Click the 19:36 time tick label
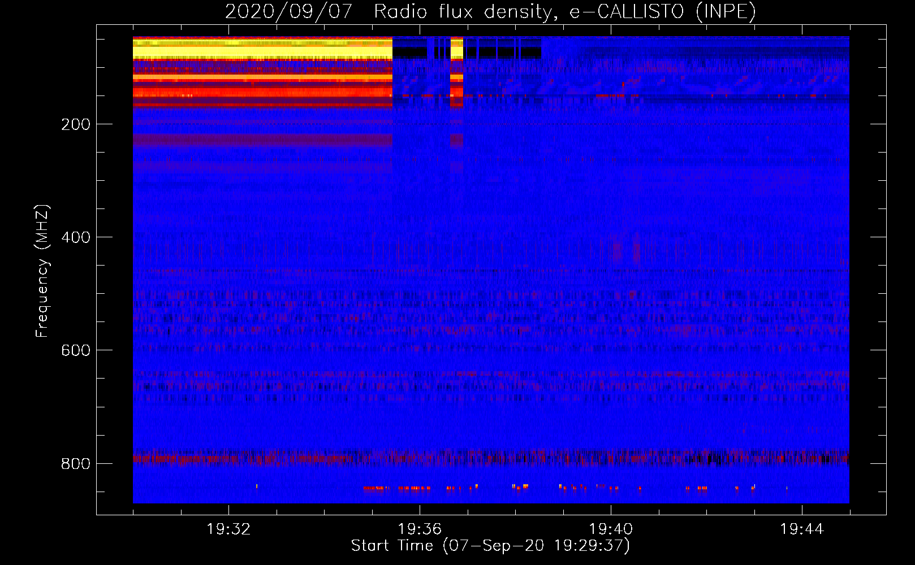The width and height of the screenshot is (915, 565). click(x=420, y=529)
